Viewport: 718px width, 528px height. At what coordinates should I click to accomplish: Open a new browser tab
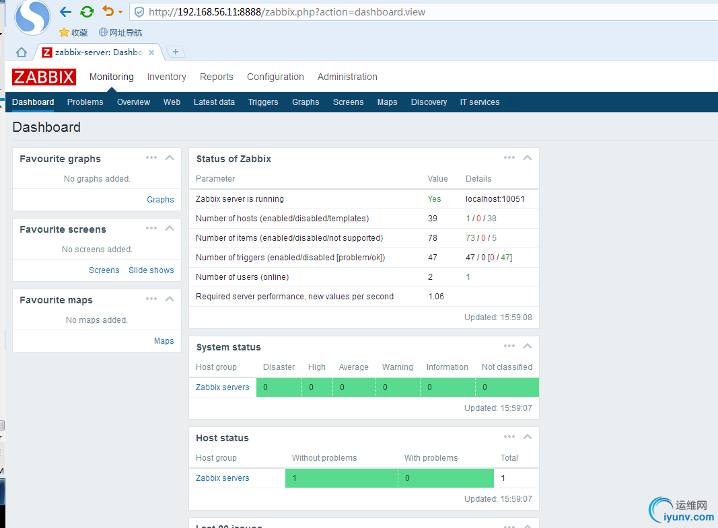(x=175, y=52)
